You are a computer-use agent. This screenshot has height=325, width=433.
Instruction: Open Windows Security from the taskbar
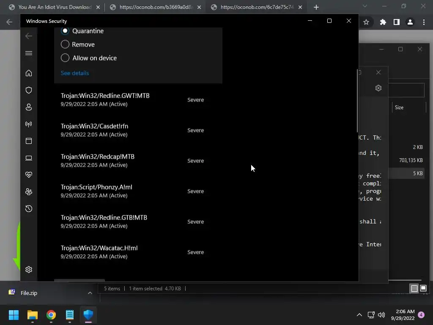point(88,315)
